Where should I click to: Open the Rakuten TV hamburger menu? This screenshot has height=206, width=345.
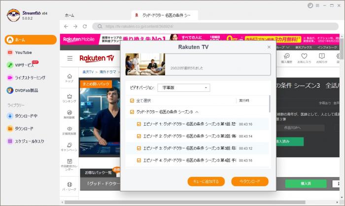(x=70, y=58)
